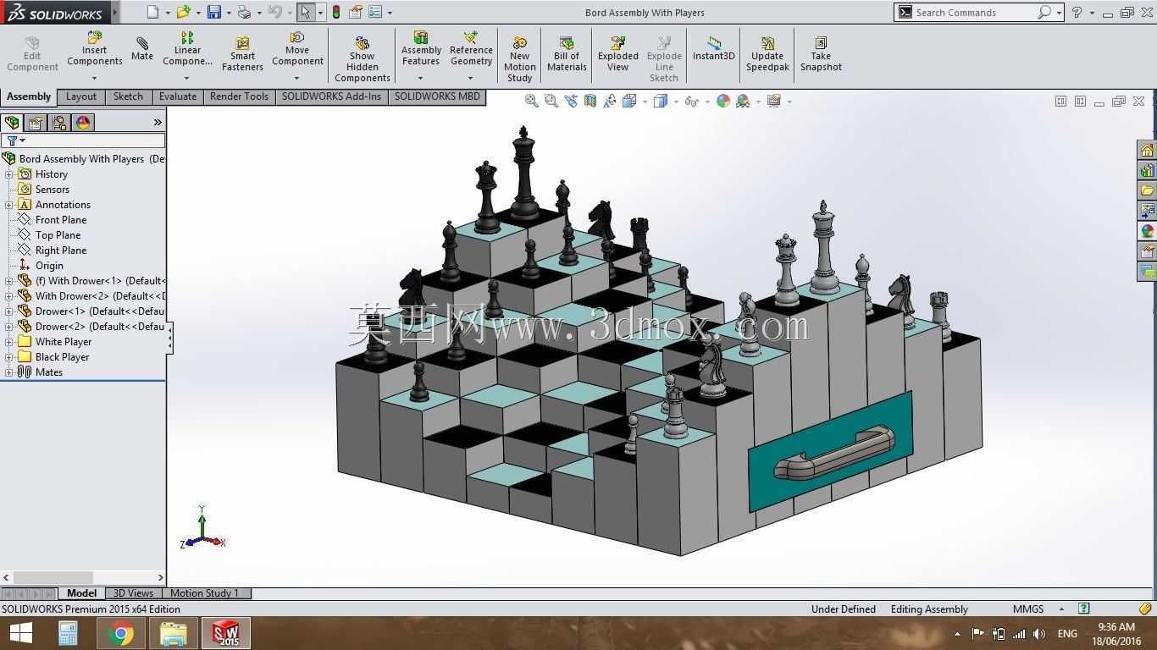
Task: Click Zoom to Area icon
Action: tap(551, 101)
